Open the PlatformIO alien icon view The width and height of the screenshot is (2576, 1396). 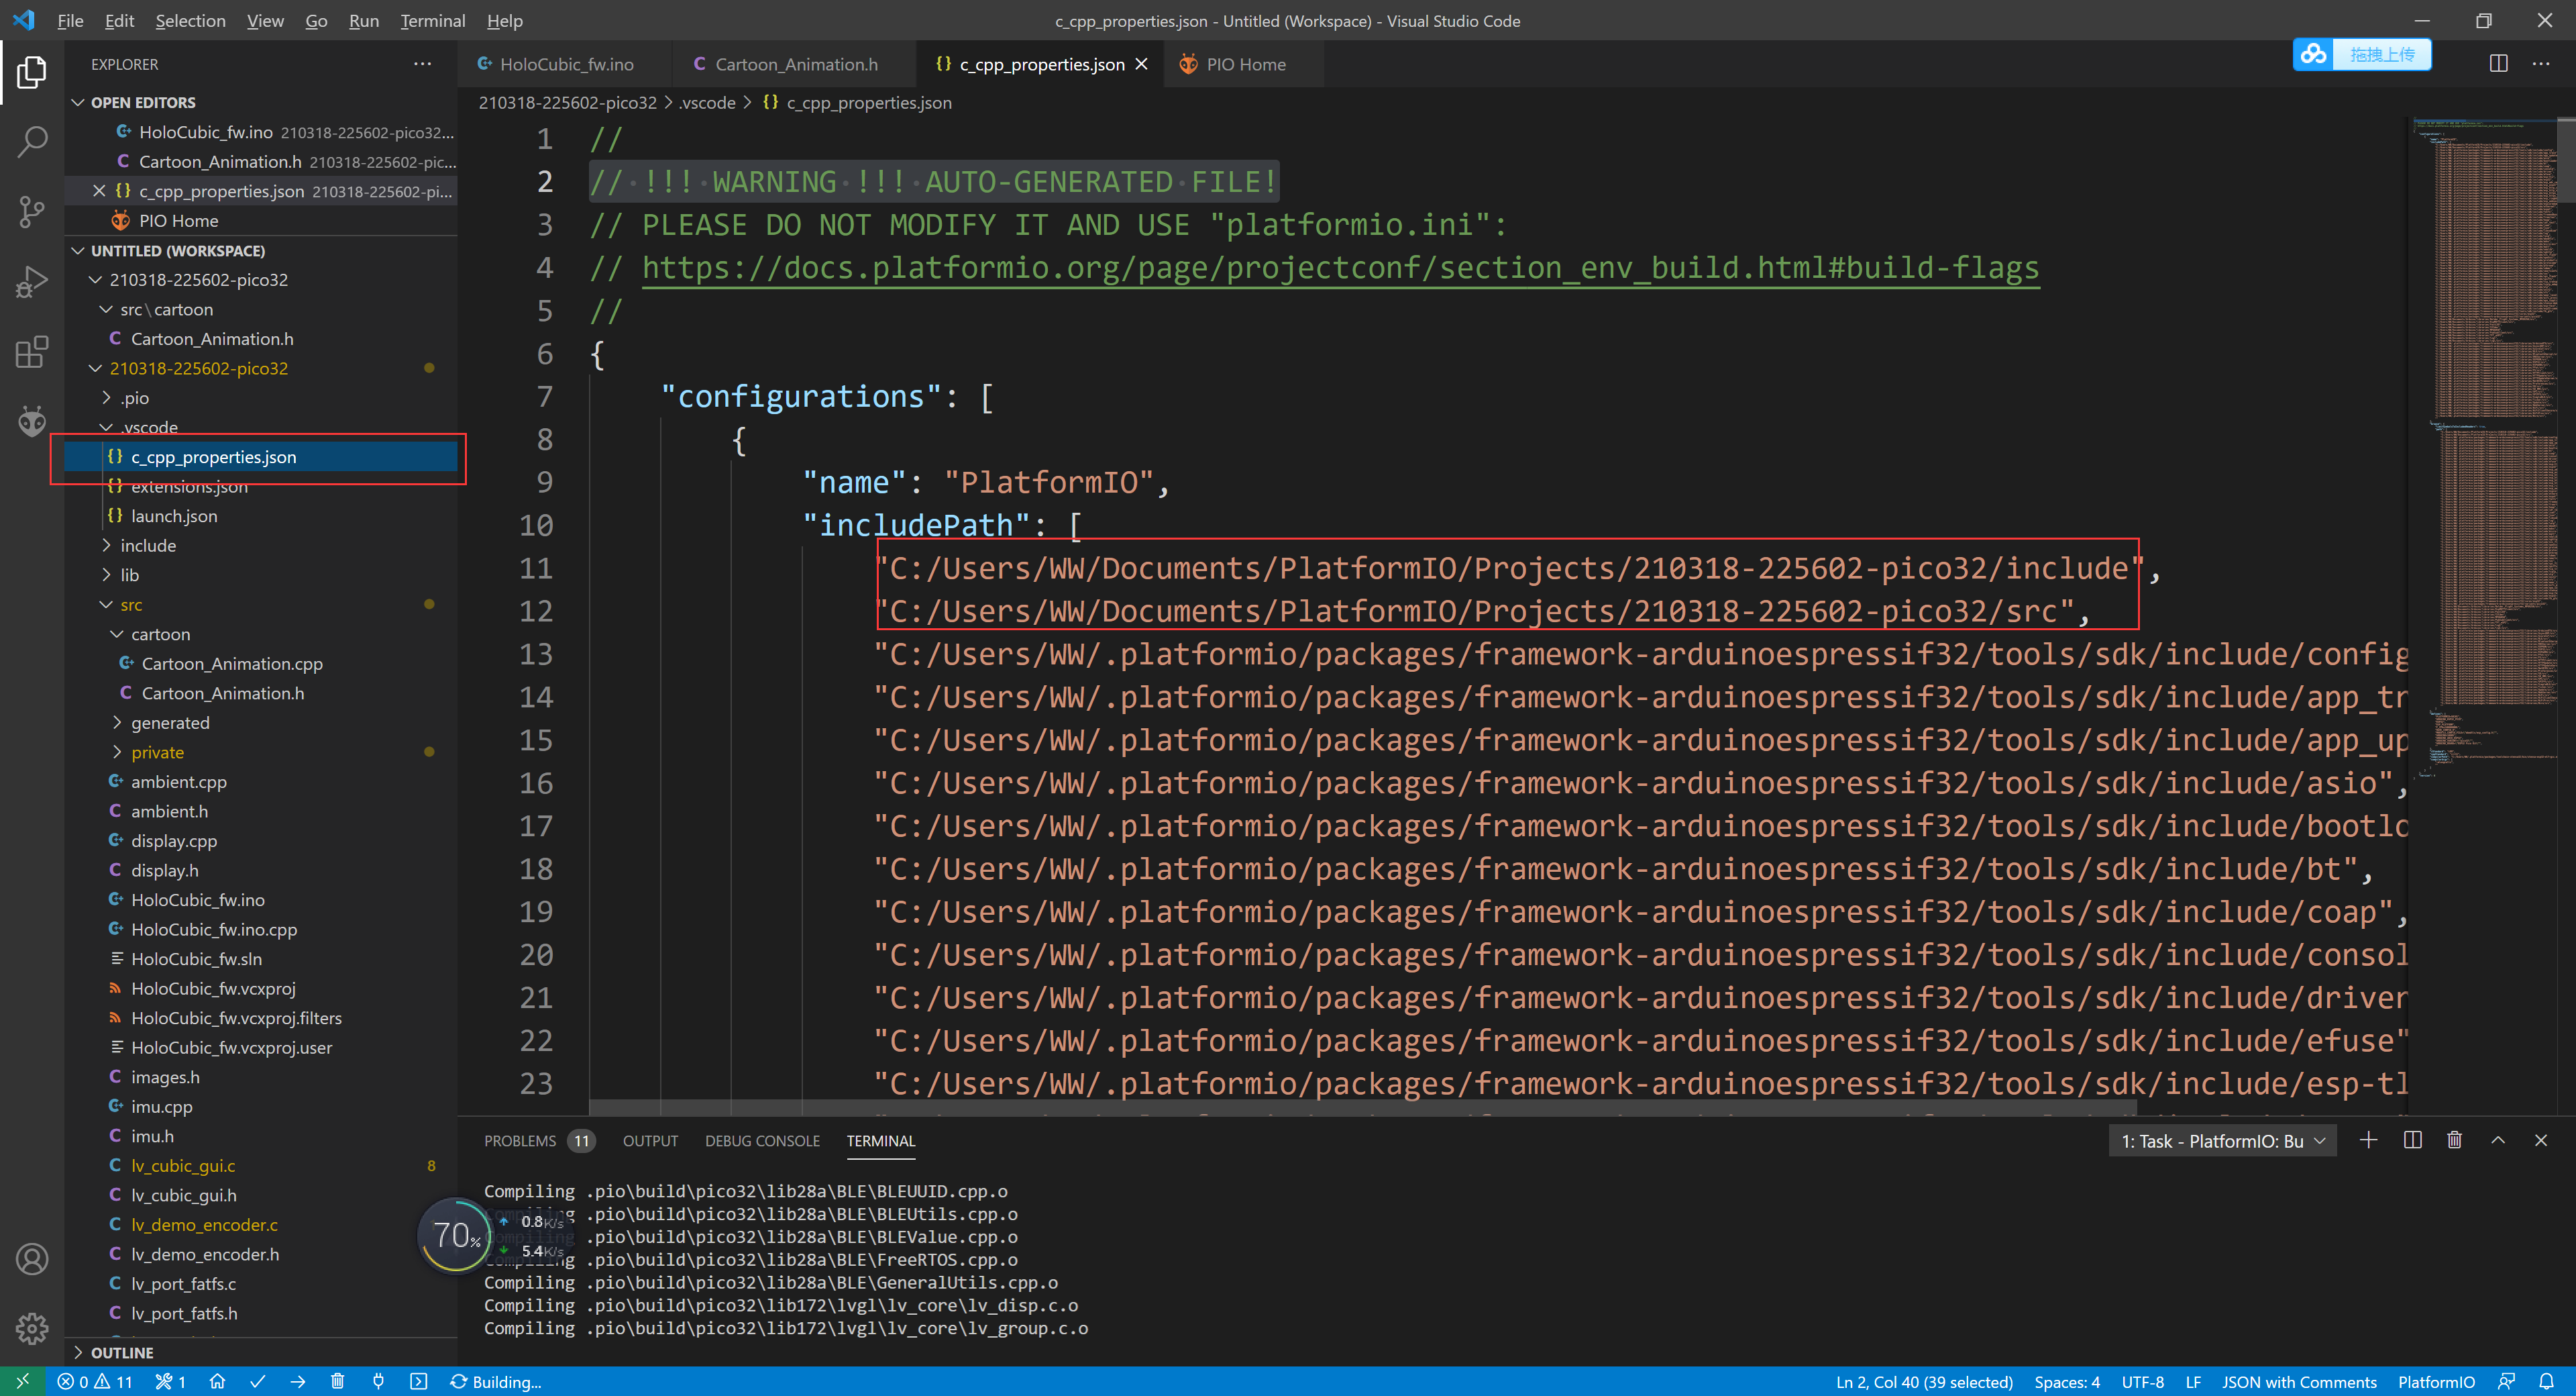point(32,421)
